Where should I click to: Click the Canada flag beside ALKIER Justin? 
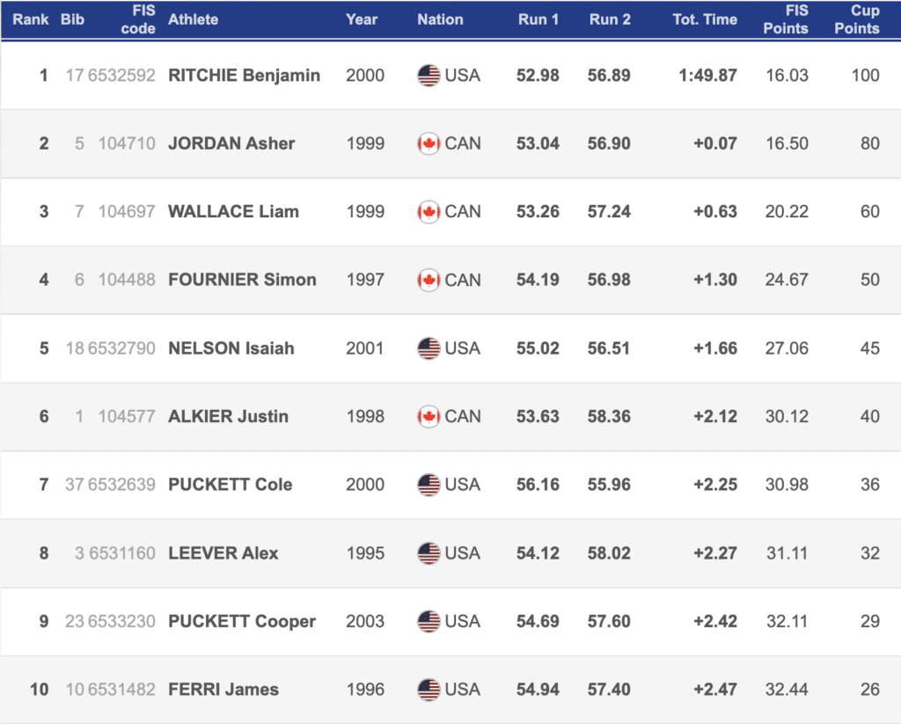point(429,416)
